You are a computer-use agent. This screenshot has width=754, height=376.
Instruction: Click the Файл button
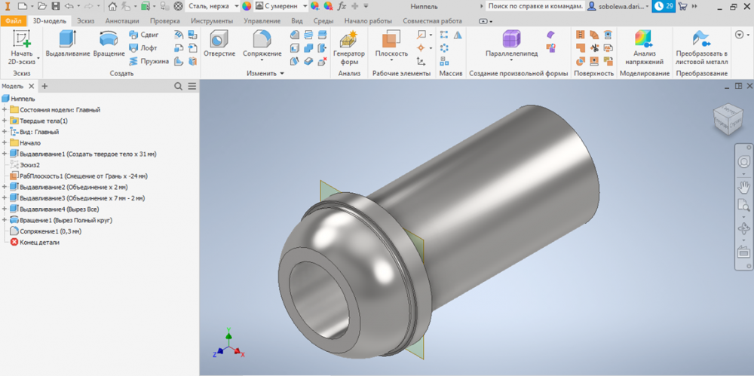coord(14,21)
